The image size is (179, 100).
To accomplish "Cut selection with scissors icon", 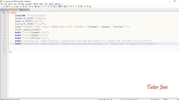I will 21,6.
